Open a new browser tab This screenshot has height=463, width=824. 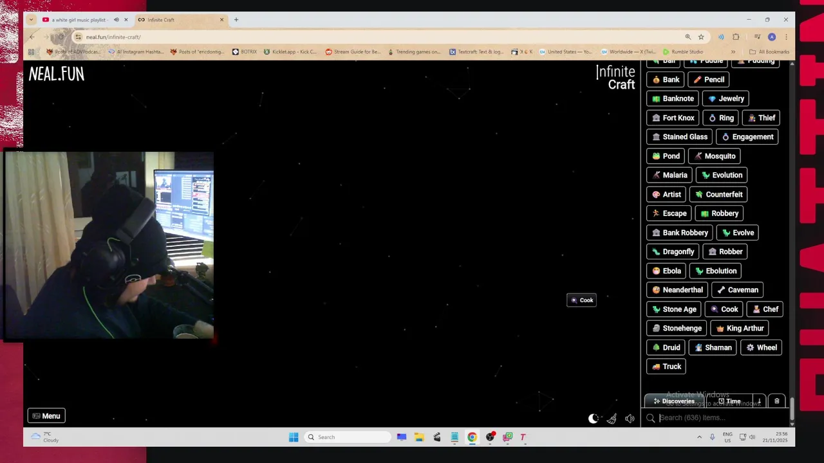(x=236, y=20)
